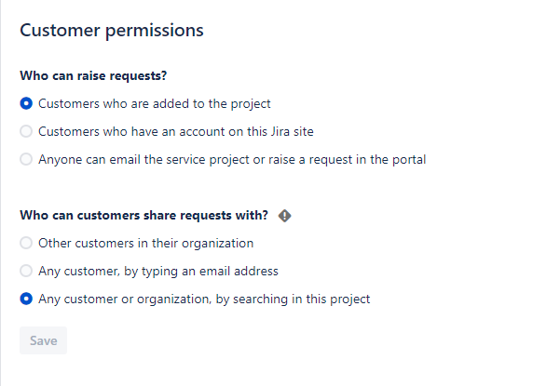The height and width of the screenshot is (386, 533).
Task: Click the 'Who can customers share requests with?' heading text
Action: pos(143,216)
